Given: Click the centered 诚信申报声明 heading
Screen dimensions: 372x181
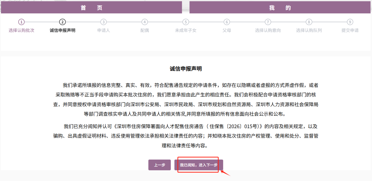Looking at the screenshot, I should (186, 69).
